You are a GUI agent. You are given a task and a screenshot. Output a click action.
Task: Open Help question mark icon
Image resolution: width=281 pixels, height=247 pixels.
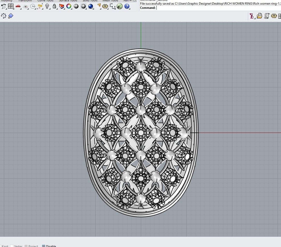(x=127, y=6)
